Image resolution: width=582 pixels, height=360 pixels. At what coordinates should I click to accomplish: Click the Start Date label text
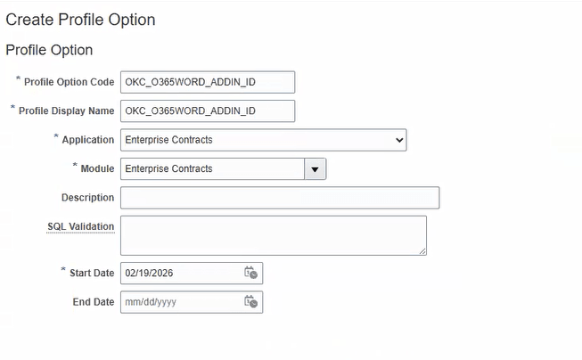(x=92, y=274)
